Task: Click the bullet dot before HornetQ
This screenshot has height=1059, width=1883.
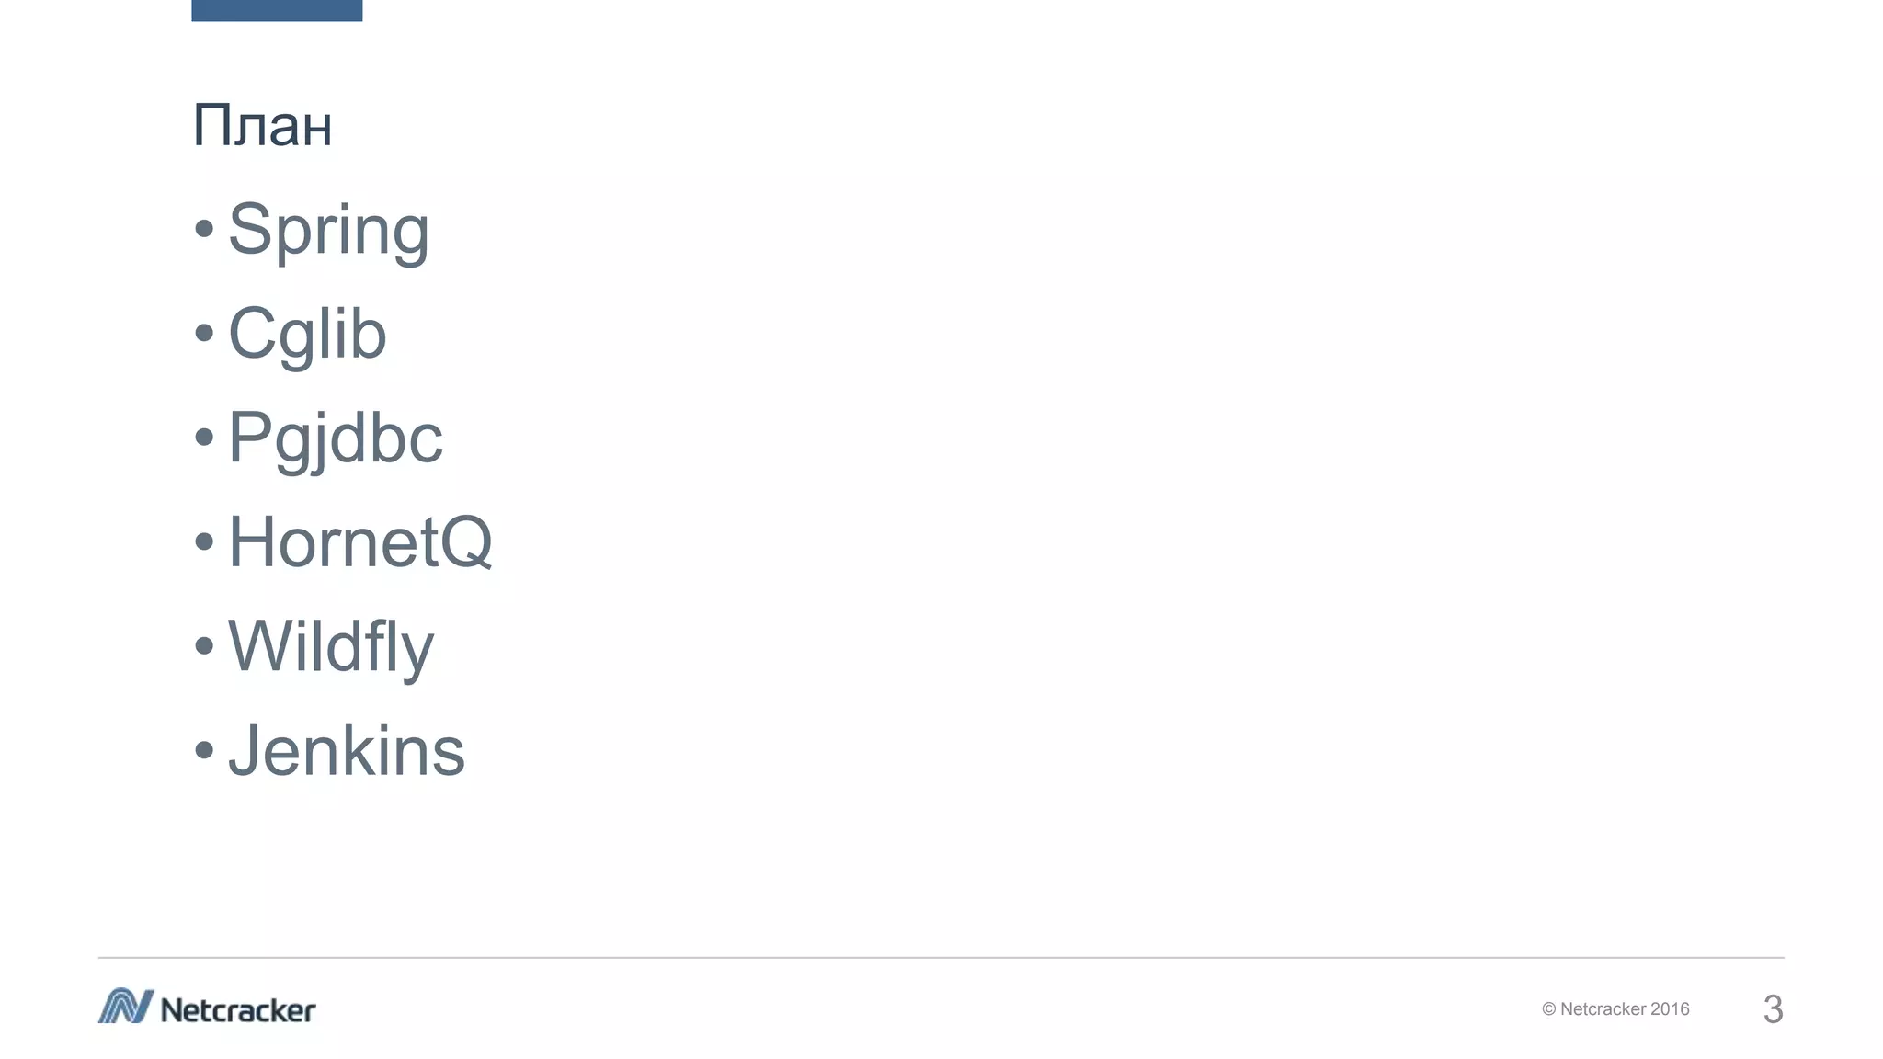Action: 204,541
